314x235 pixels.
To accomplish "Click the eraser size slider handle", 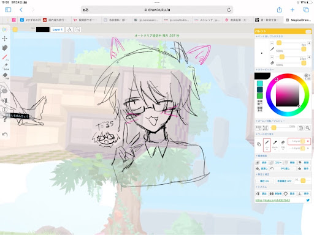I will 282,57.
